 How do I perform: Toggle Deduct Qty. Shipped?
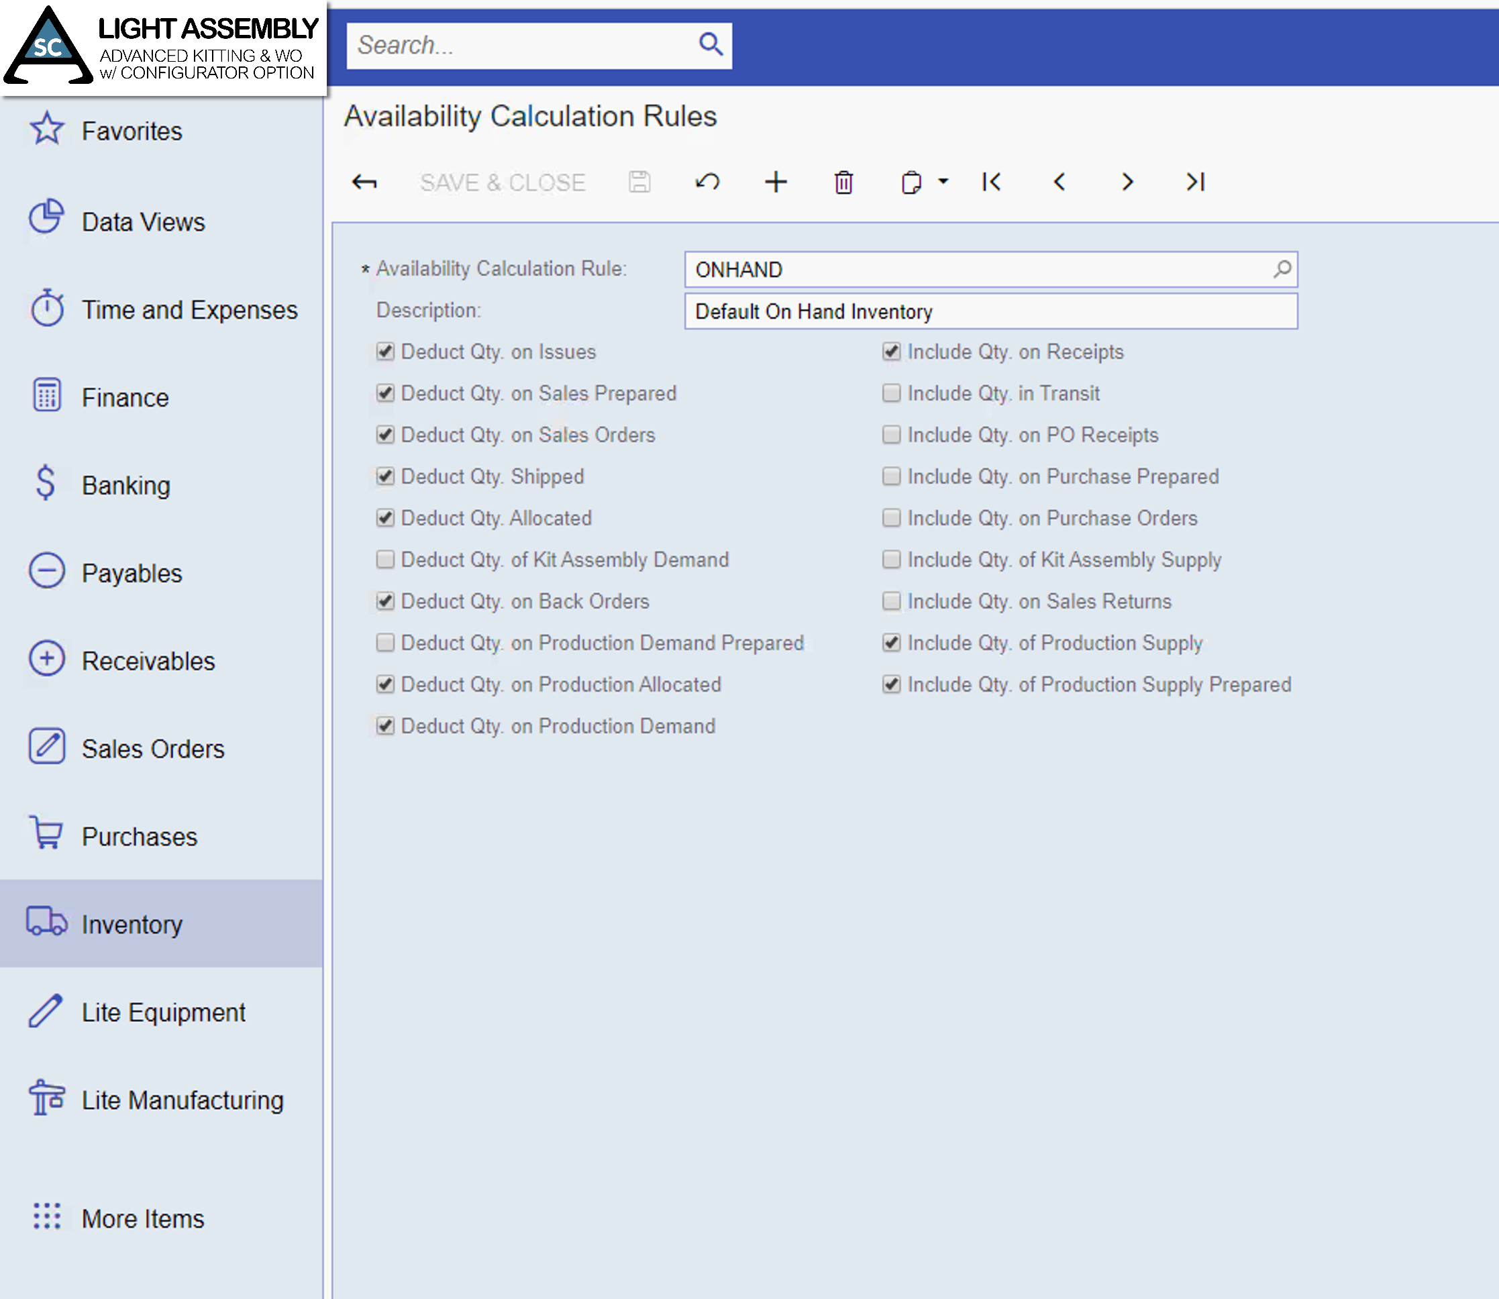[x=386, y=476]
